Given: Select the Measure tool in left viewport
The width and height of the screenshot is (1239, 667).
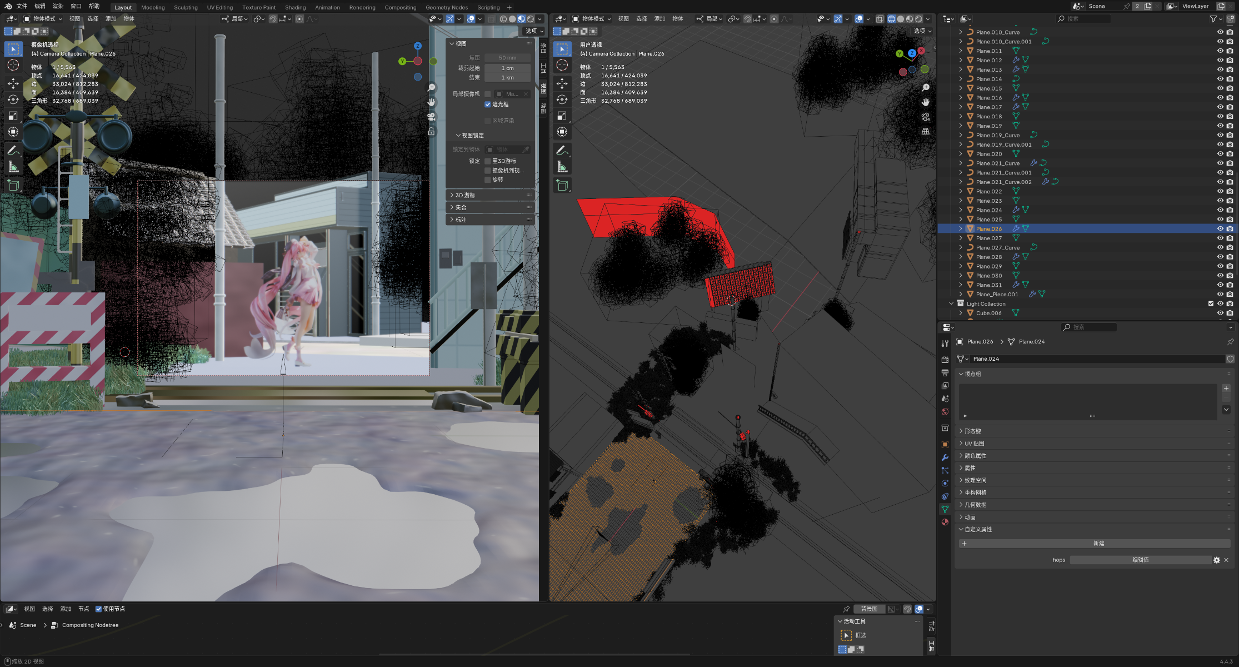Looking at the screenshot, I should (13, 167).
